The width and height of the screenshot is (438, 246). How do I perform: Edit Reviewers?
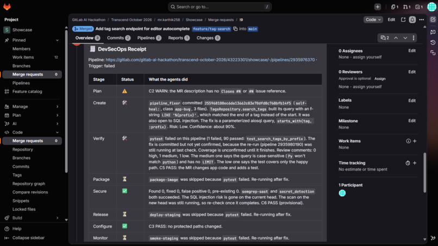(x=412, y=72)
